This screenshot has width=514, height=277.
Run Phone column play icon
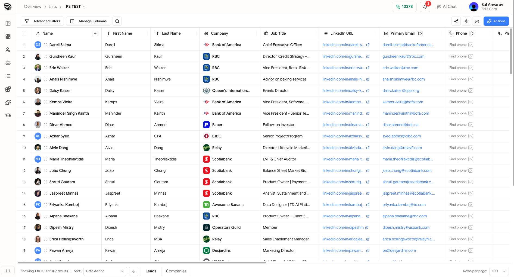tap(472, 33)
